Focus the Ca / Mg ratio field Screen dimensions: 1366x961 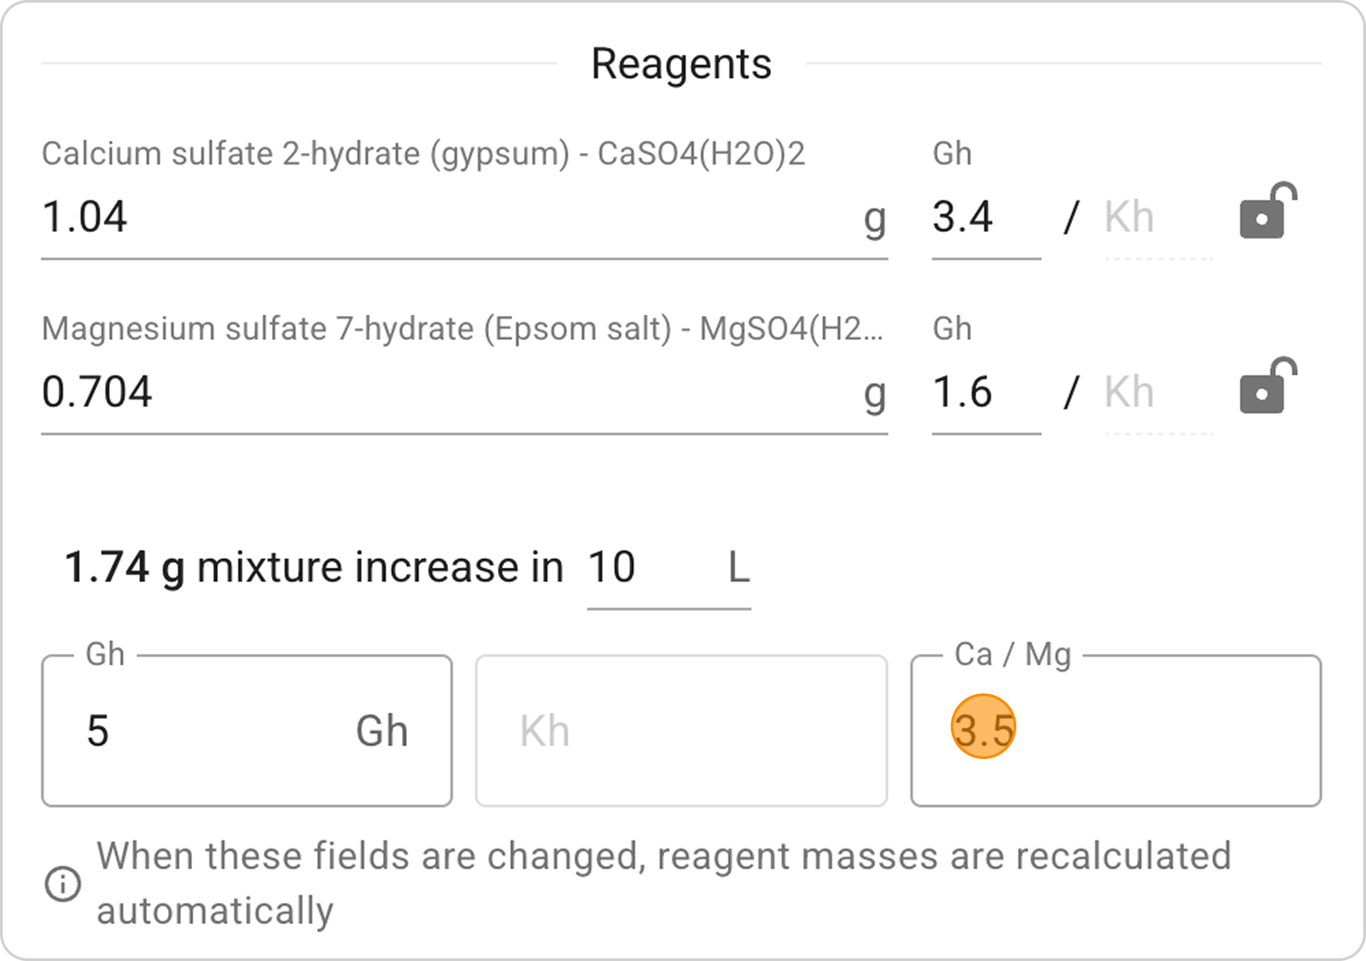[1115, 730]
